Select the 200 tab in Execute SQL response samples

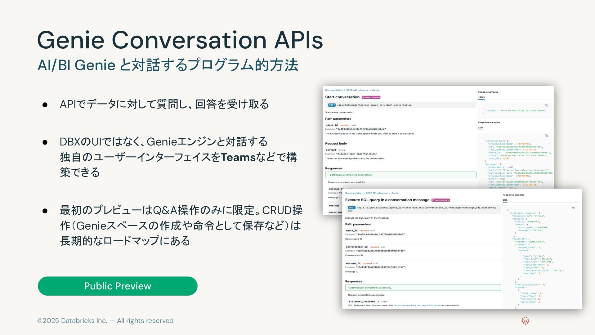click(x=505, y=200)
